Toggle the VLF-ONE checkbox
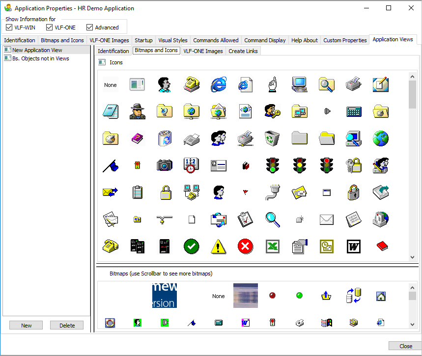The height and width of the screenshot is (356, 422). pos(49,27)
